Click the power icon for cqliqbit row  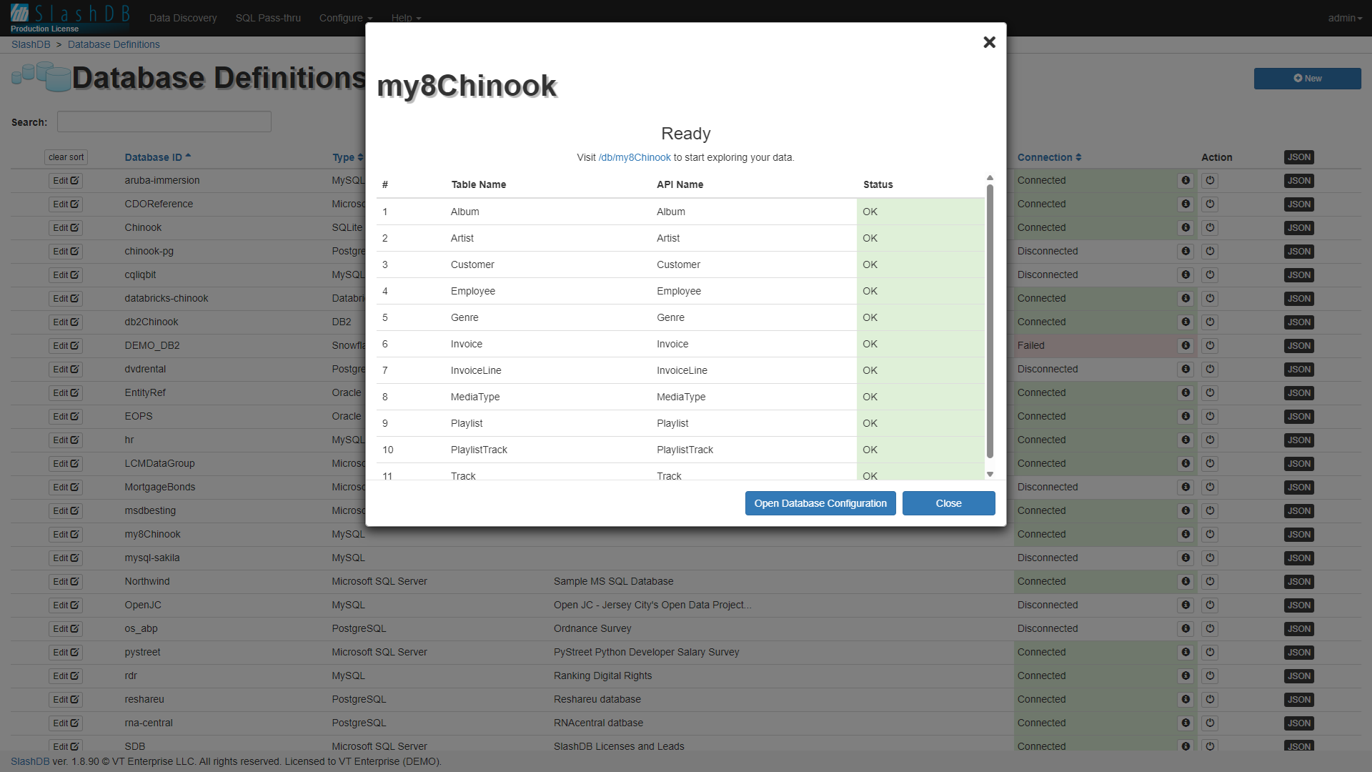tap(1210, 274)
